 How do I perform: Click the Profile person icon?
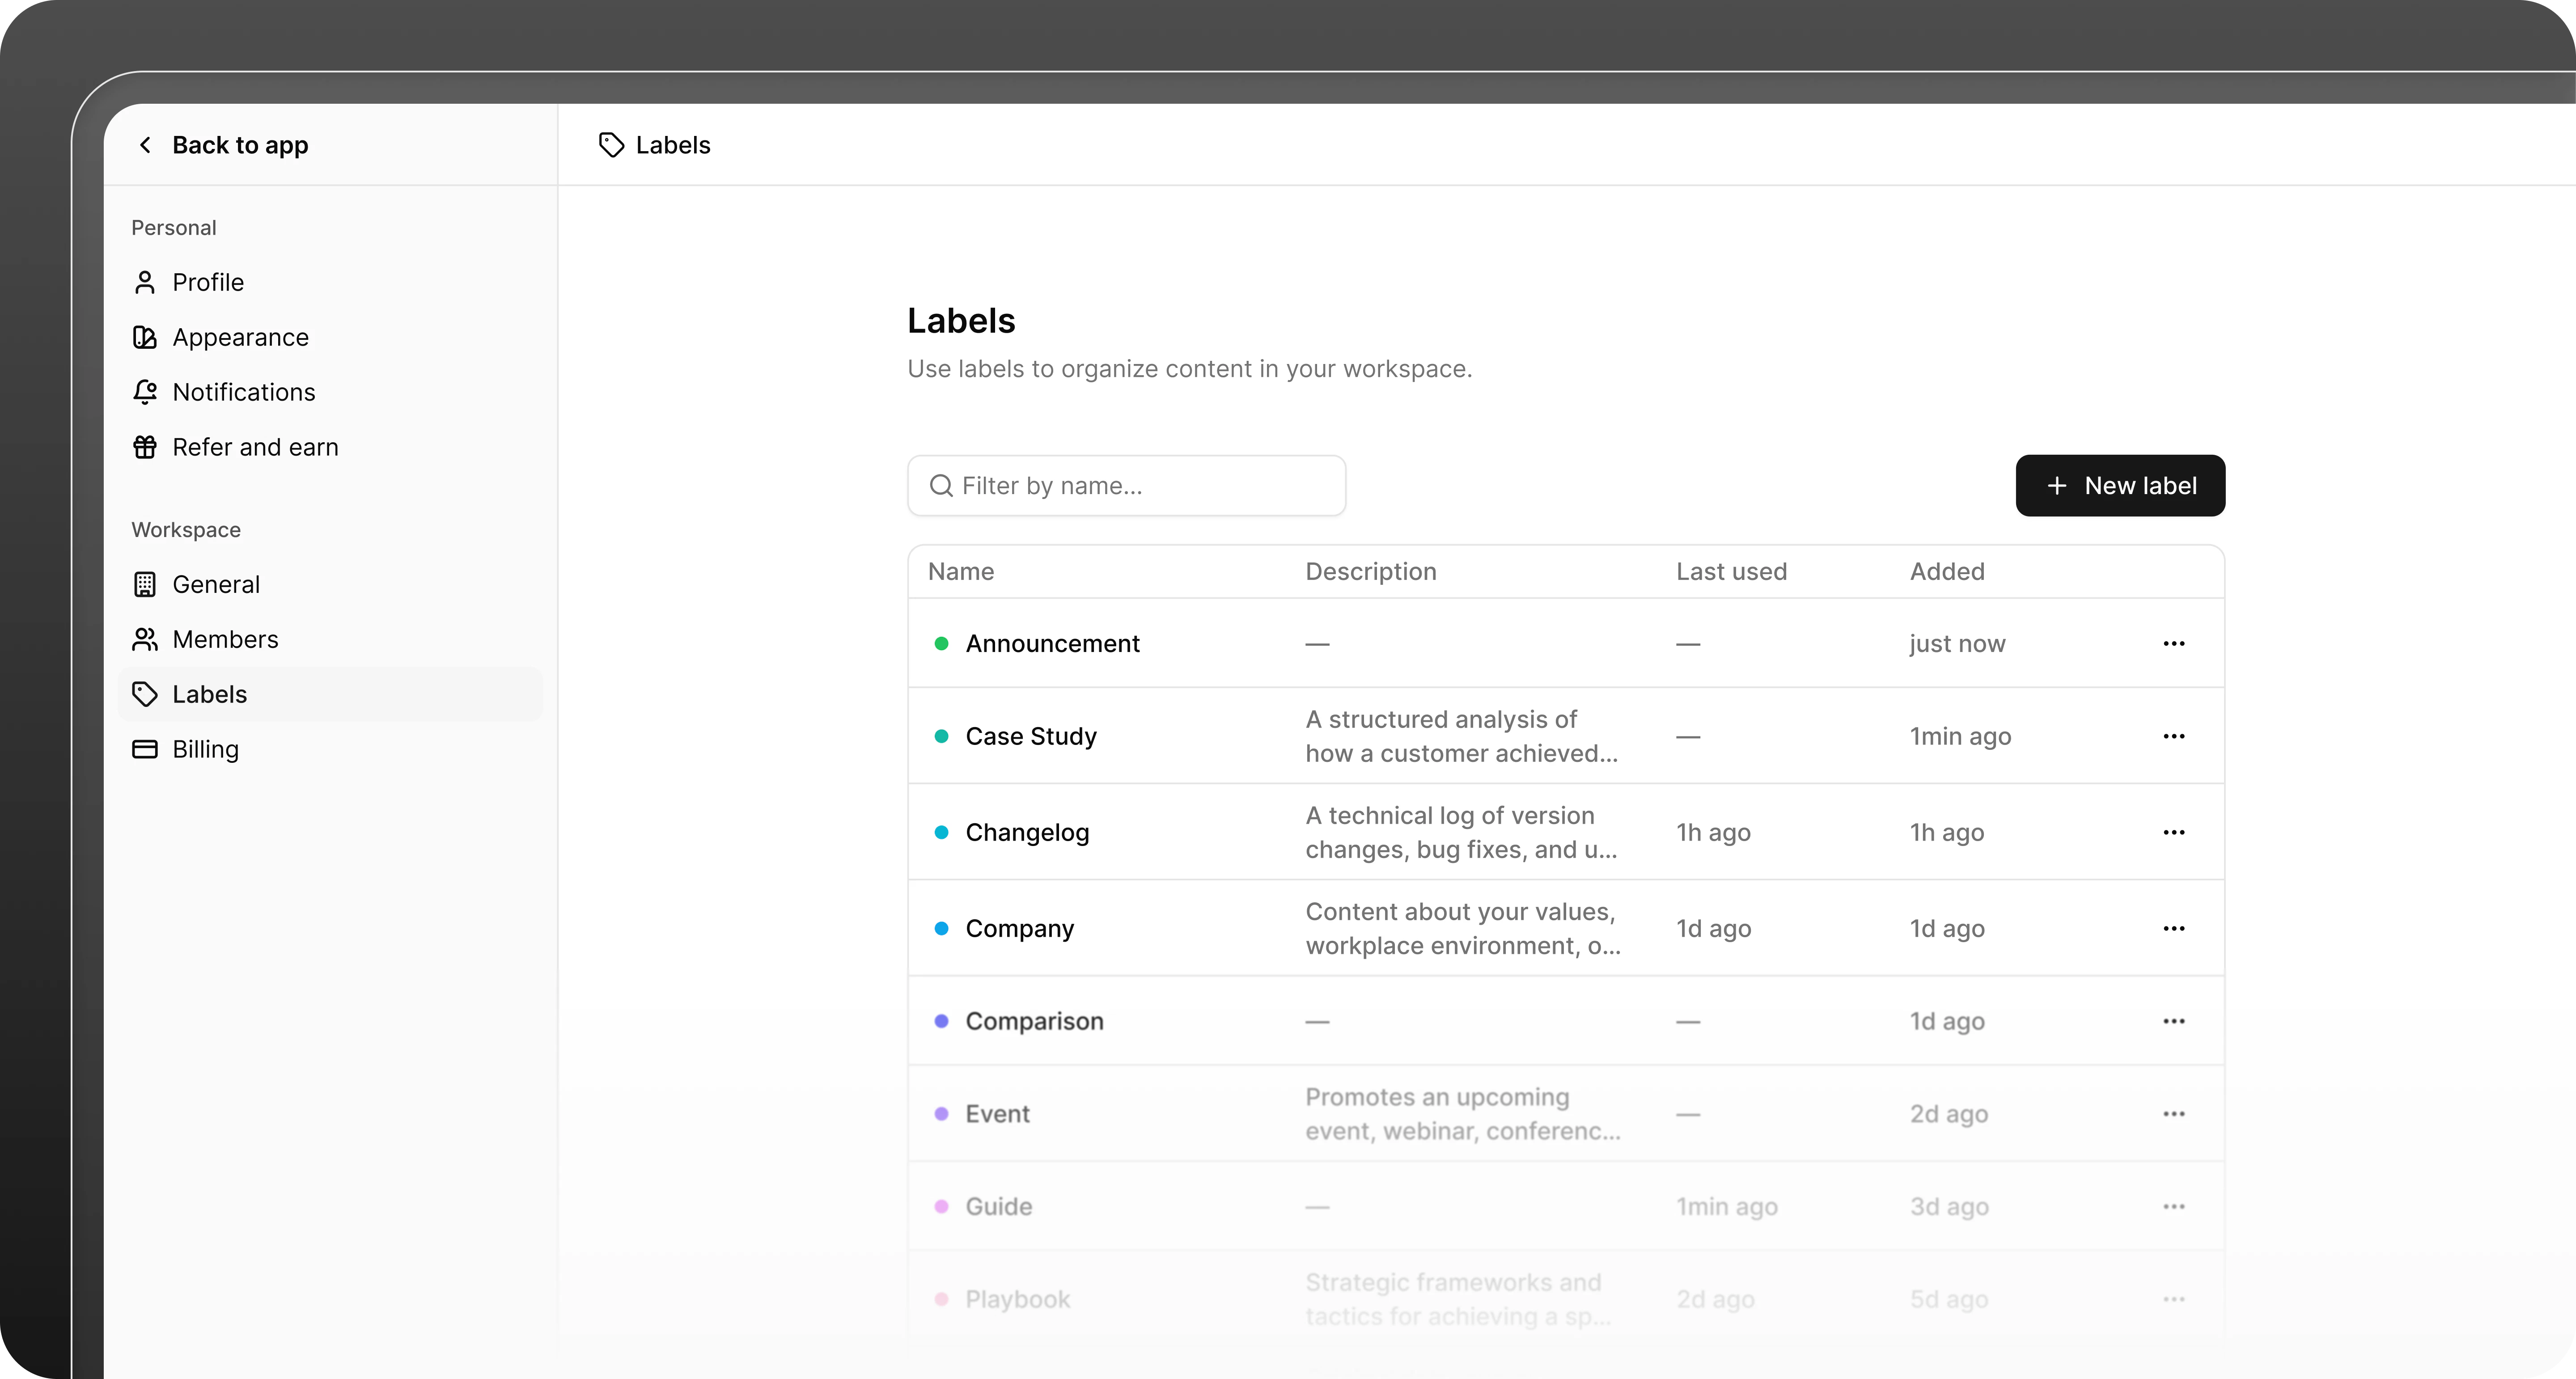(145, 282)
